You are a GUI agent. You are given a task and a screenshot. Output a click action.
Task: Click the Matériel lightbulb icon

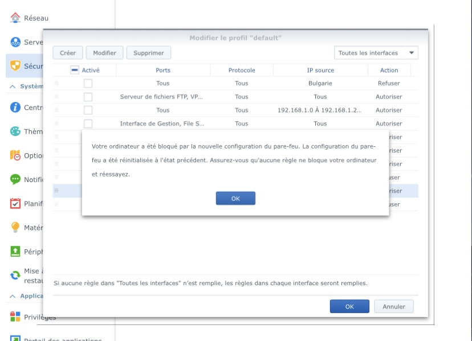(x=15, y=228)
